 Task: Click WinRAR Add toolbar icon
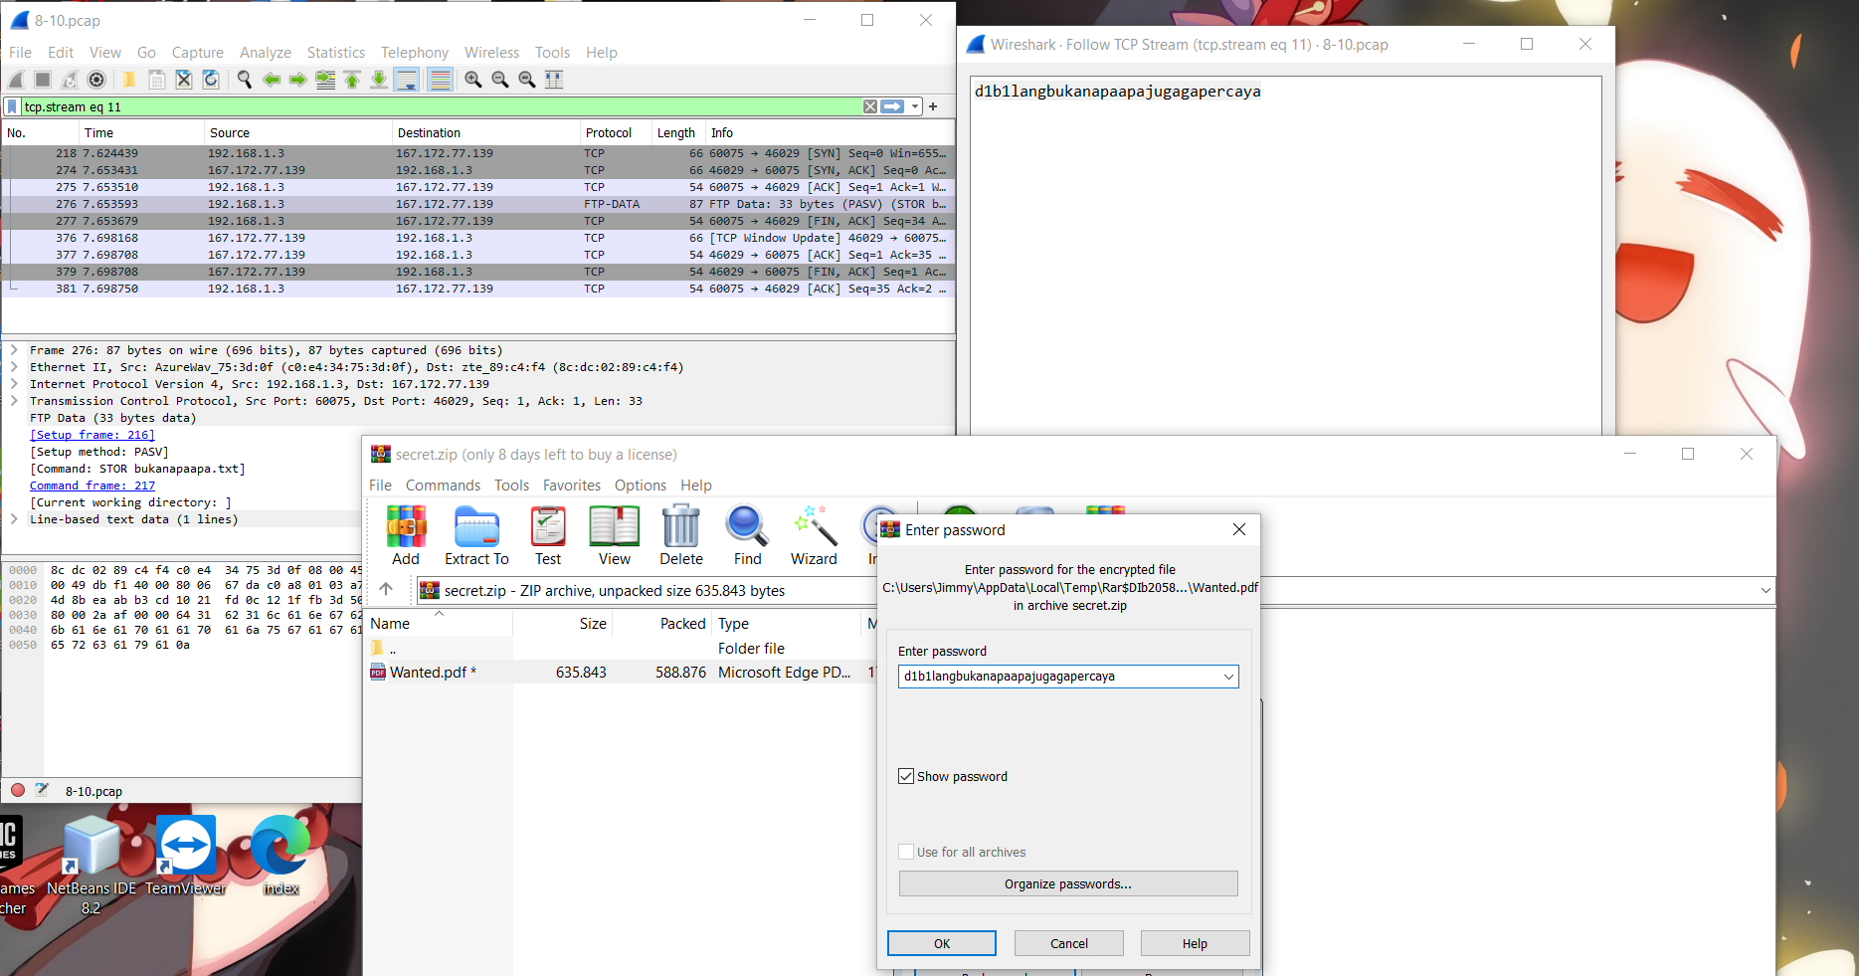(x=406, y=535)
